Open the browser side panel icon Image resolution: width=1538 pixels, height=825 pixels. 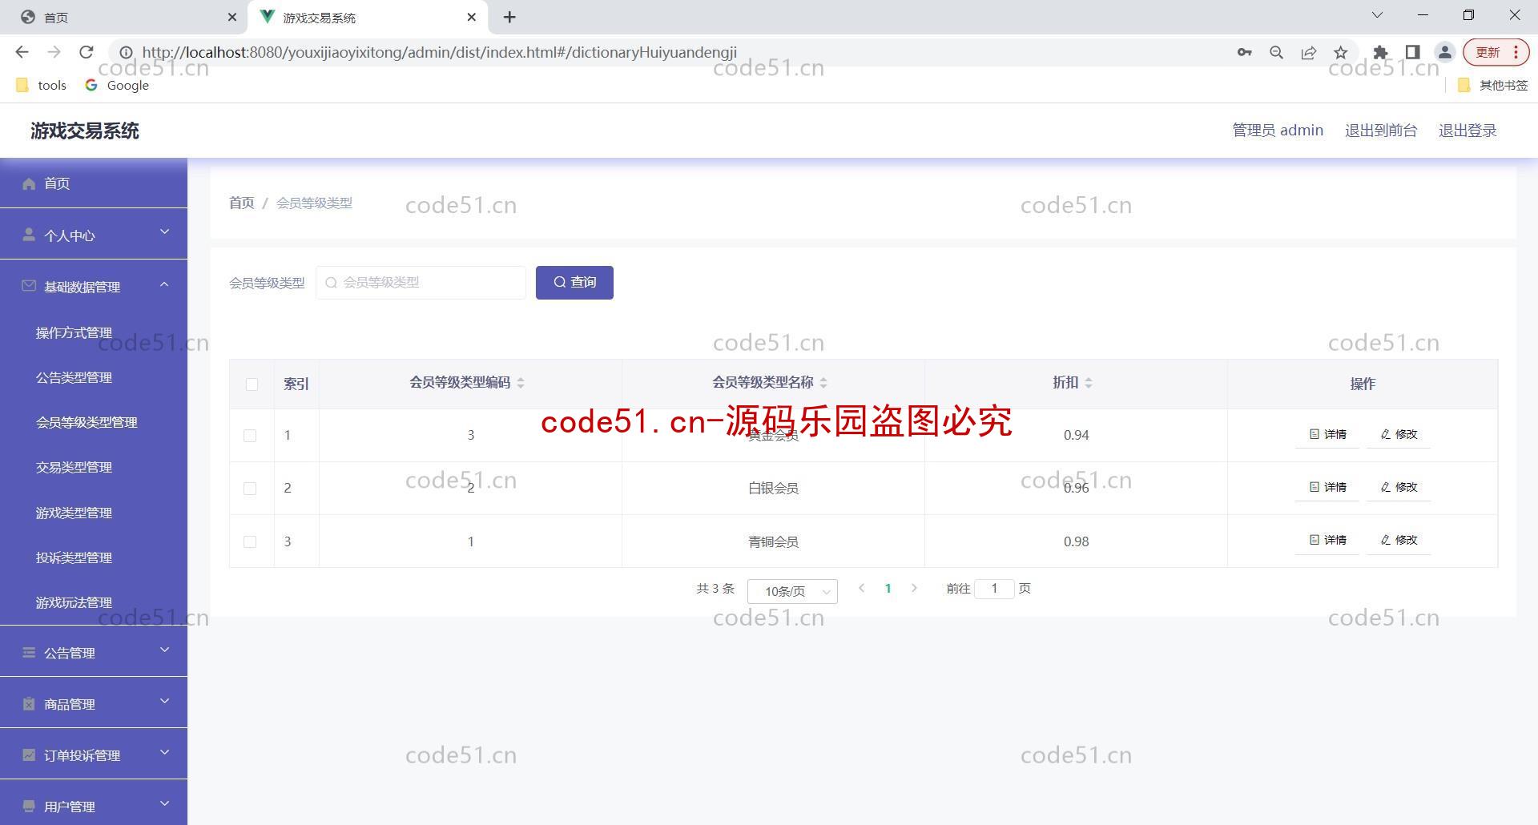click(1412, 52)
